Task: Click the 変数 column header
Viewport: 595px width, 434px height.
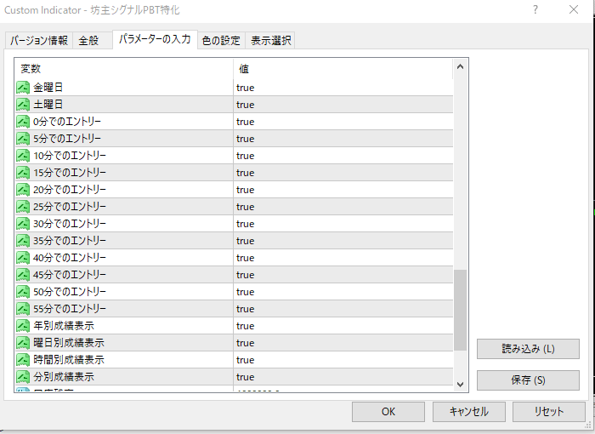Action: [x=124, y=69]
